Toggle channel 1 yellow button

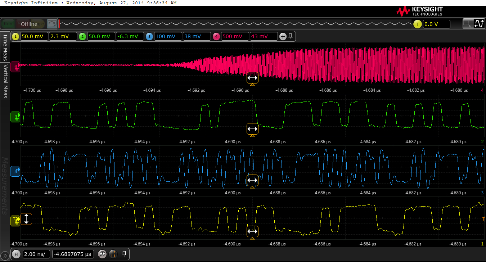tap(15, 36)
